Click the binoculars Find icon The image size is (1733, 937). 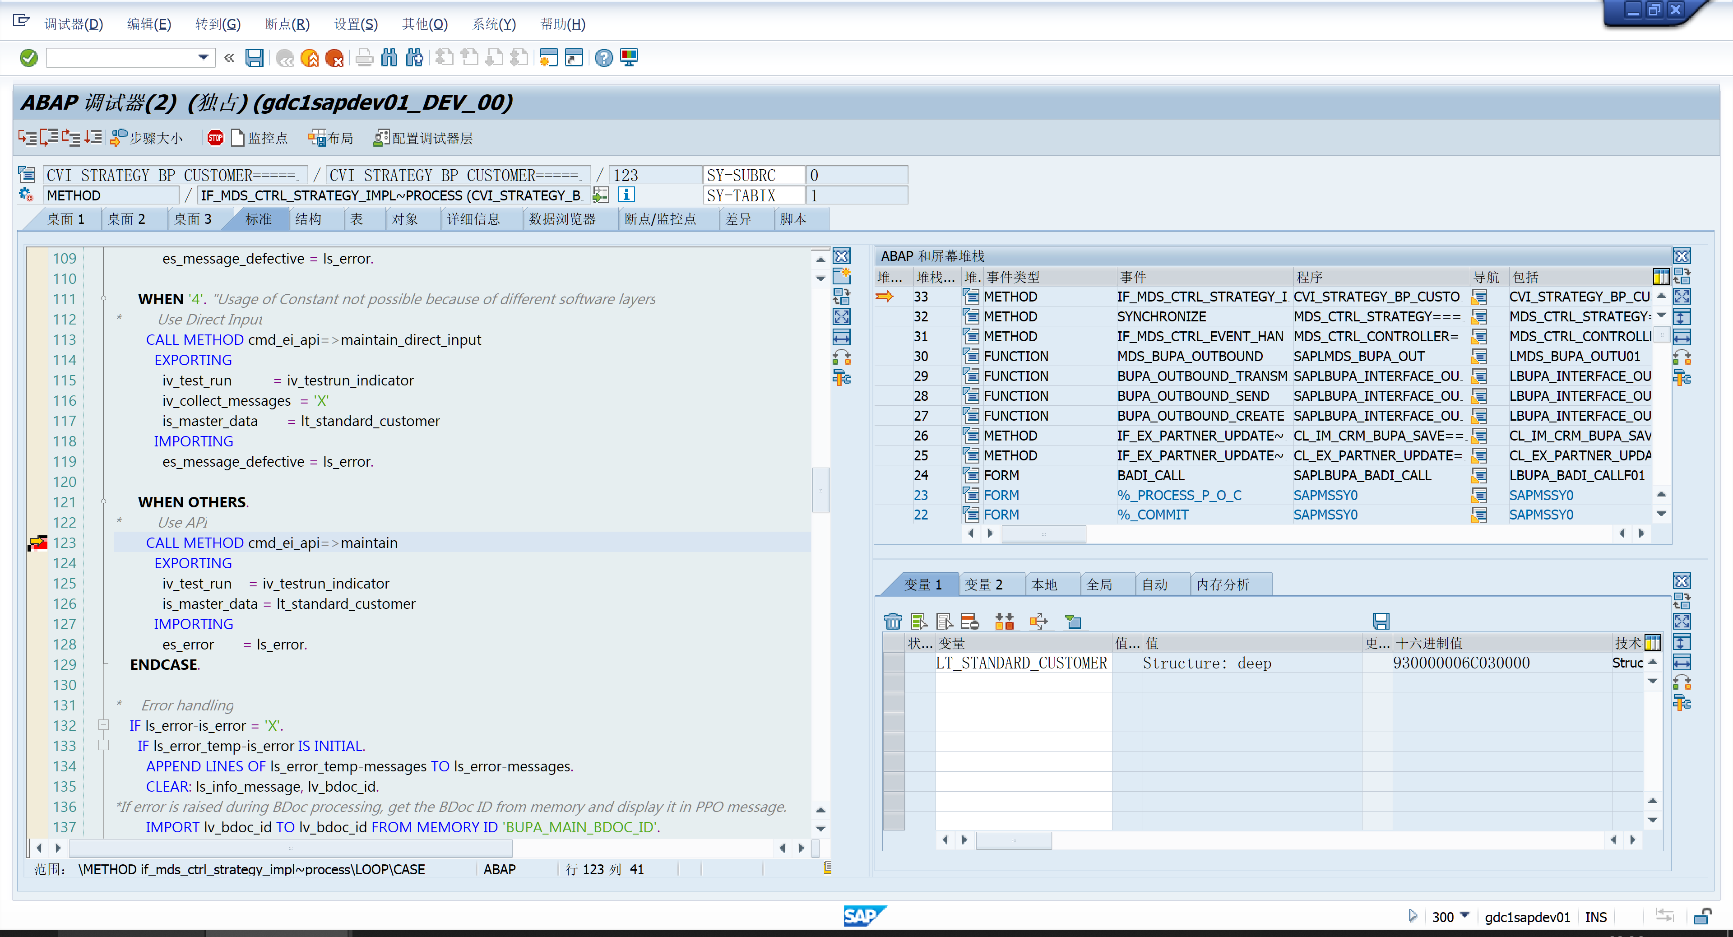click(389, 58)
